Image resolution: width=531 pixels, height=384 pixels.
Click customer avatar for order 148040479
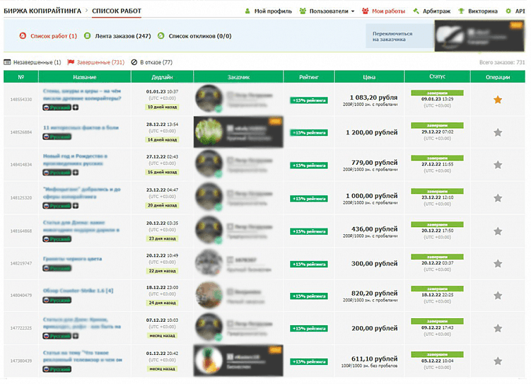209,295
